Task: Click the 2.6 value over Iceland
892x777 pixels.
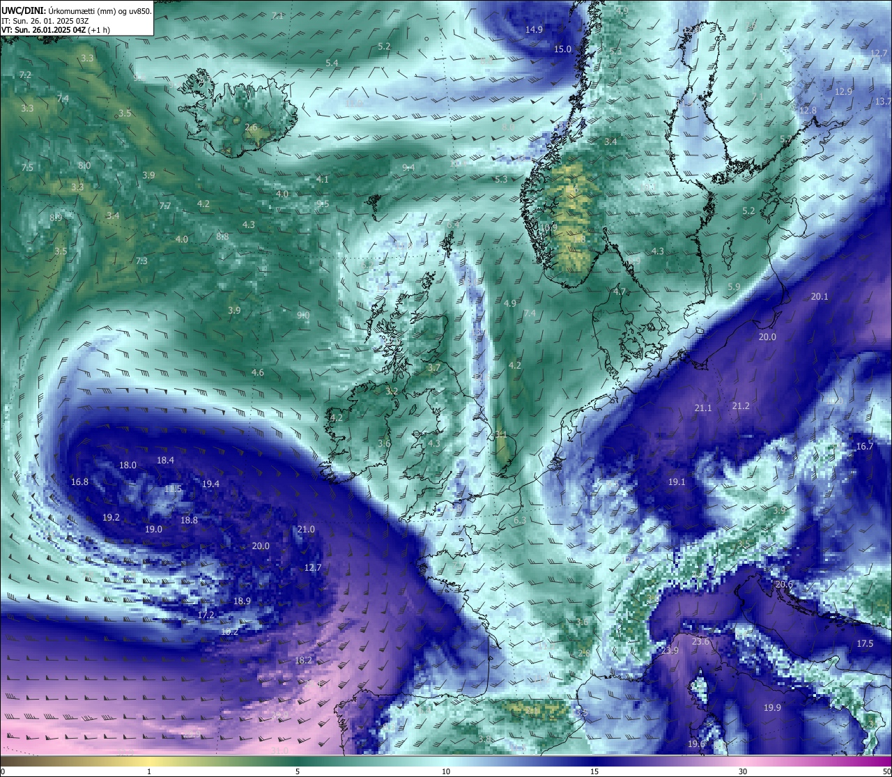Action: [251, 128]
